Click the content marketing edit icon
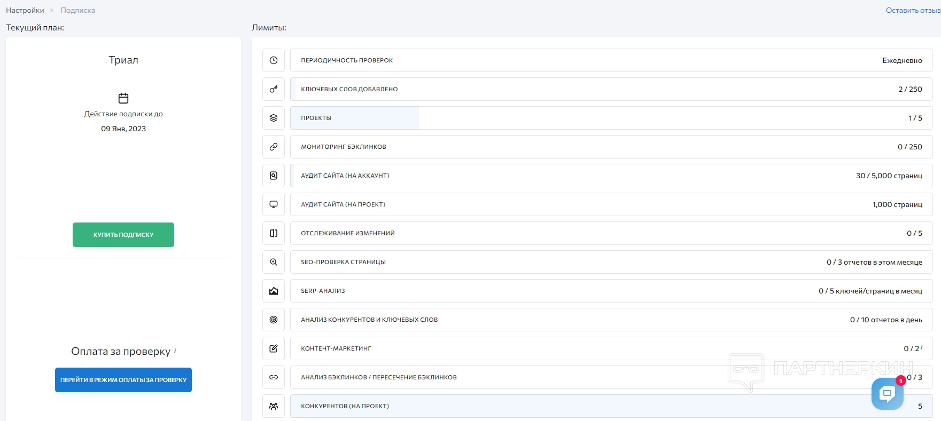Viewport: 941px width, 421px height. [274, 348]
